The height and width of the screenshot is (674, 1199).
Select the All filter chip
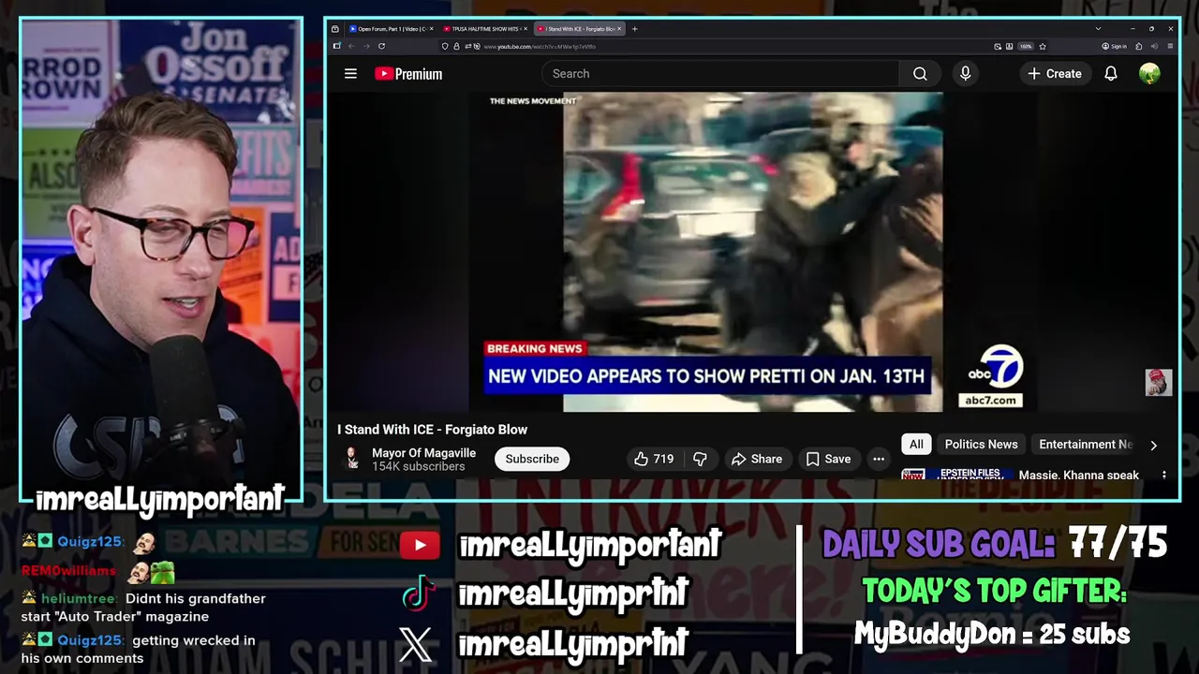pyautogui.click(x=916, y=445)
